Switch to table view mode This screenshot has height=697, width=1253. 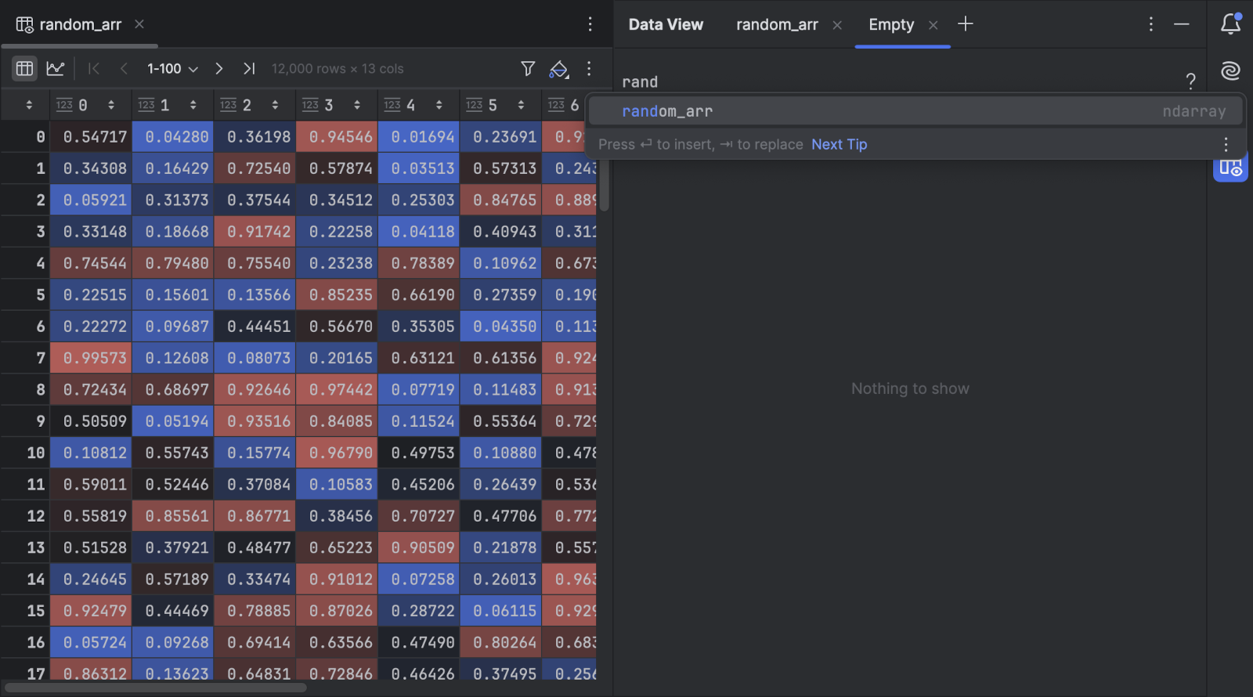(x=24, y=69)
